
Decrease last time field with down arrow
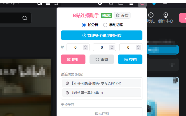[138, 48]
